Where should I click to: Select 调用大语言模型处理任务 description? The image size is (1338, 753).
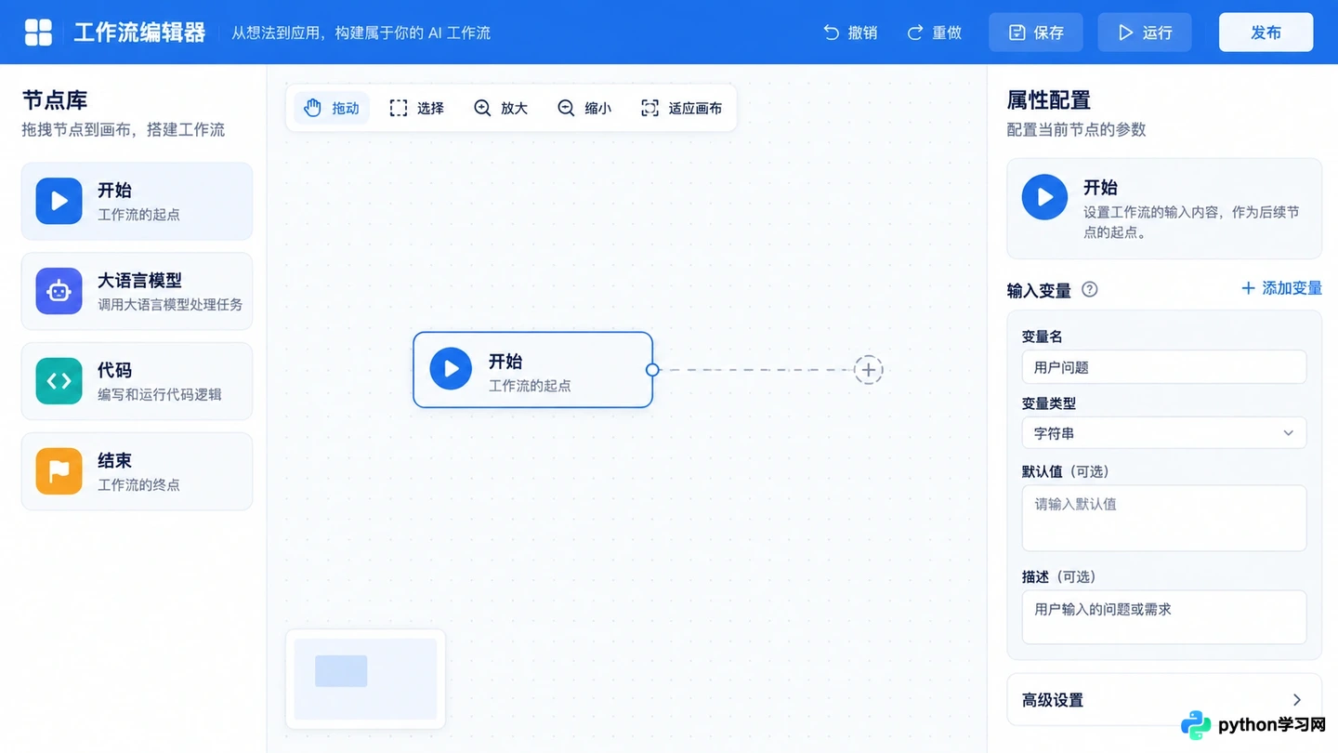click(170, 305)
